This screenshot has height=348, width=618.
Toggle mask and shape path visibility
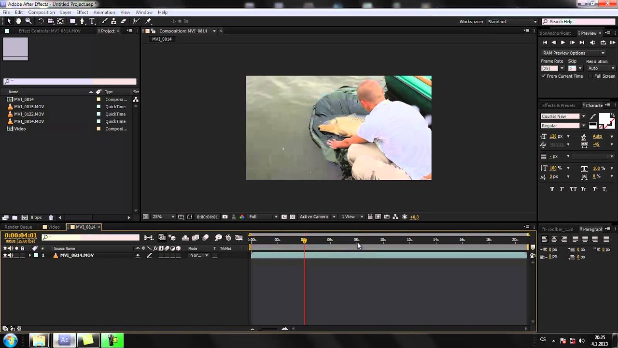point(189,217)
